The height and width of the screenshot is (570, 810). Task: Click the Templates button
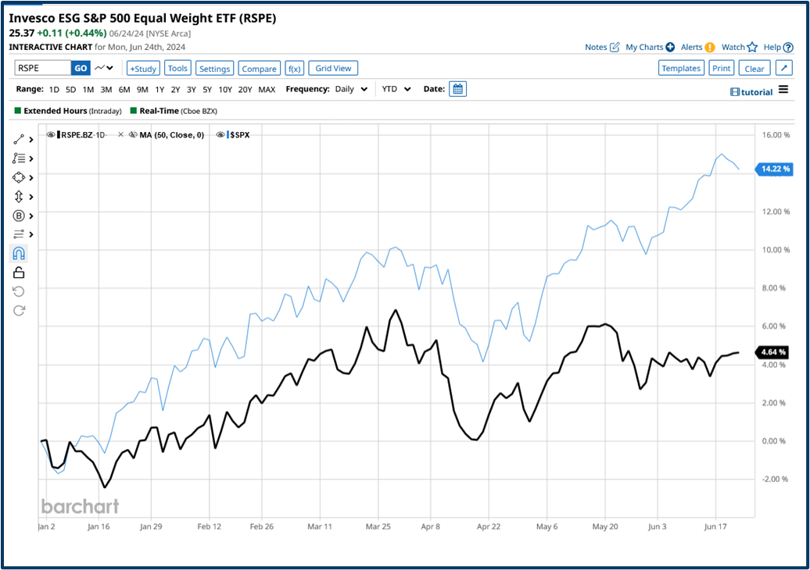[681, 68]
